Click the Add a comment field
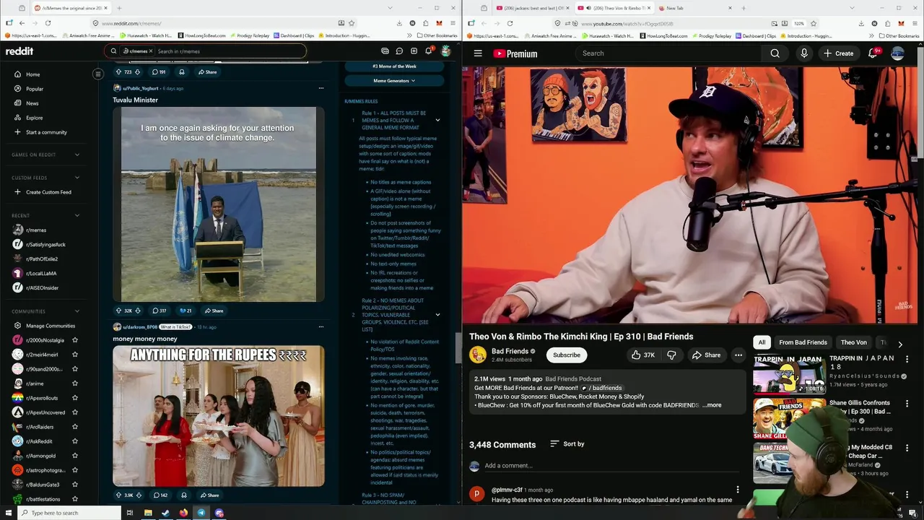Viewport: 924px width, 520px height. pyautogui.click(x=611, y=466)
